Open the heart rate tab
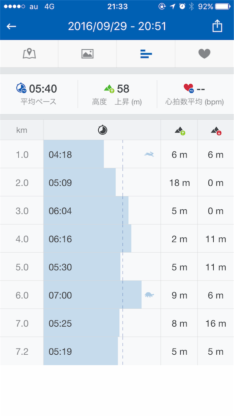 coord(205,54)
